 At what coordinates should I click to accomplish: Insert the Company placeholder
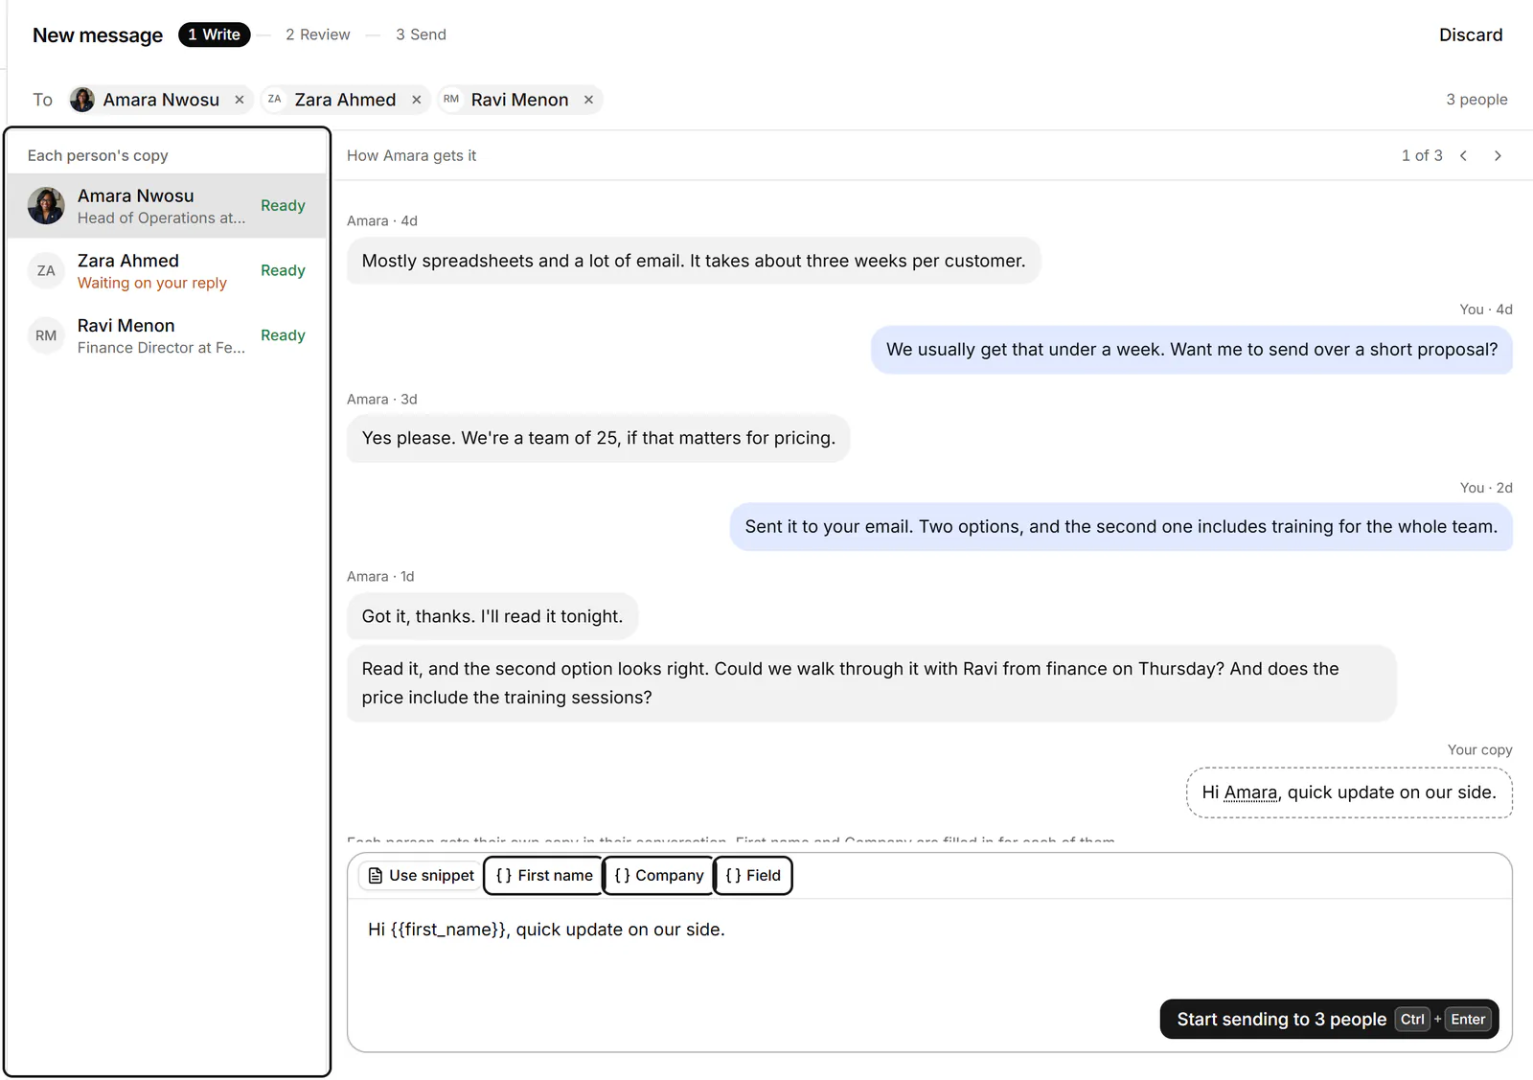(659, 876)
